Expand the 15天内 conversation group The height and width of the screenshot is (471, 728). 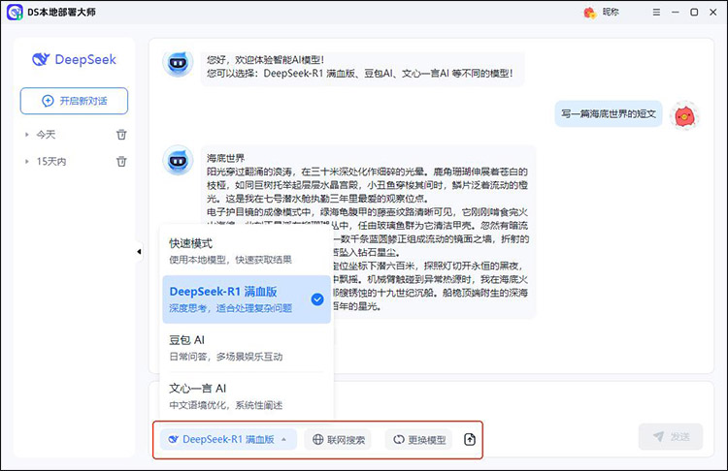pyautogui.click(x=26, y=161)
